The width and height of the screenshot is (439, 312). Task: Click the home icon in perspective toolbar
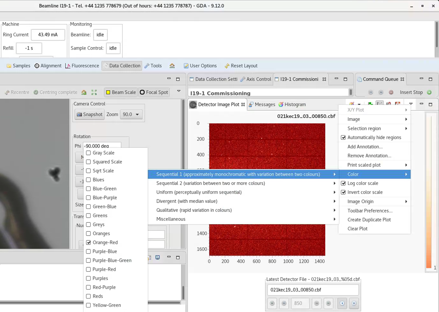172,66
